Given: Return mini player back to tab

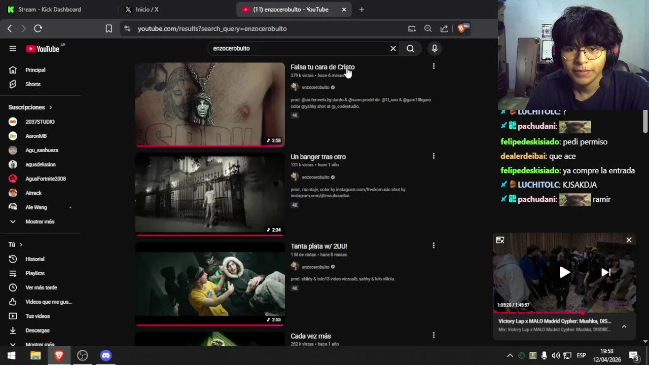Looking at the screenshot, I should pyautogui.click(x=500, y=240).
